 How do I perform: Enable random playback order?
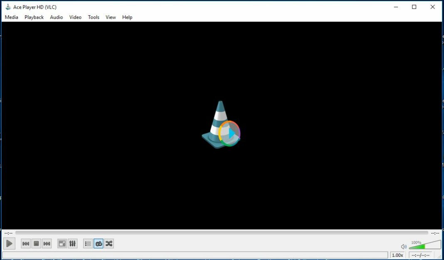click(x=109, y=243)
